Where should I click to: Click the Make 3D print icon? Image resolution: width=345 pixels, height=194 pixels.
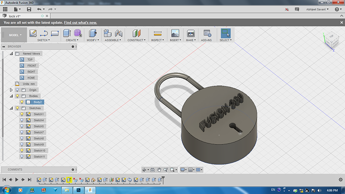click(x=191, y=33)
